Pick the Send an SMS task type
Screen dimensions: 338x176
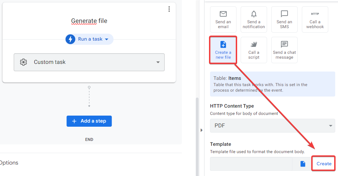click(284, 19)
